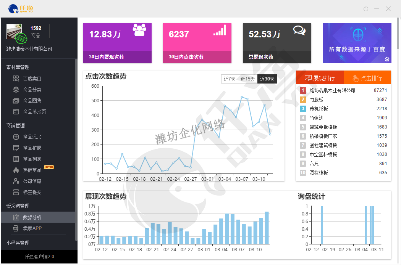The image size is (401, 265).
Task: Click the 所有数据来源于百度 banner
Action: pyautogui.click(x=357, y=43)
